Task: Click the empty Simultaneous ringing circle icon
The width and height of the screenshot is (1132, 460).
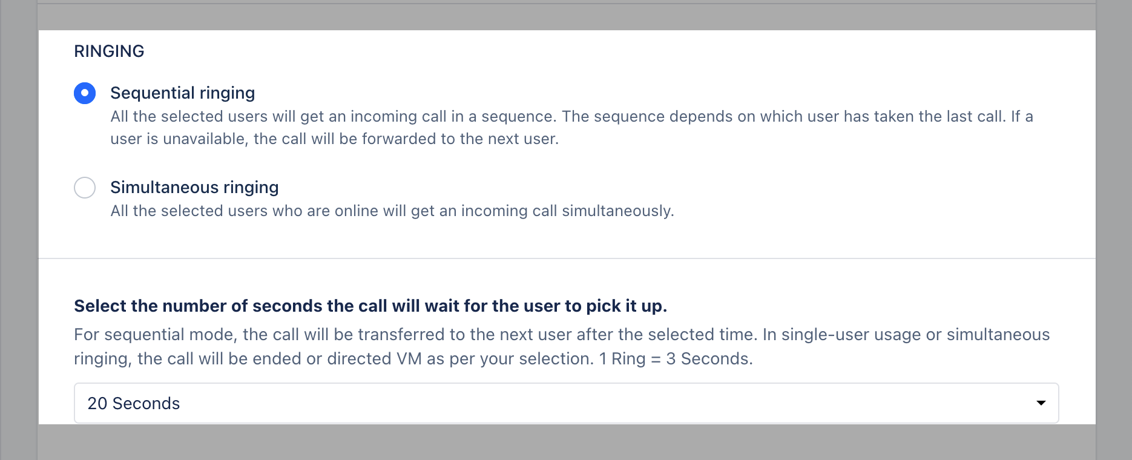Action: (x=85, y=188)
